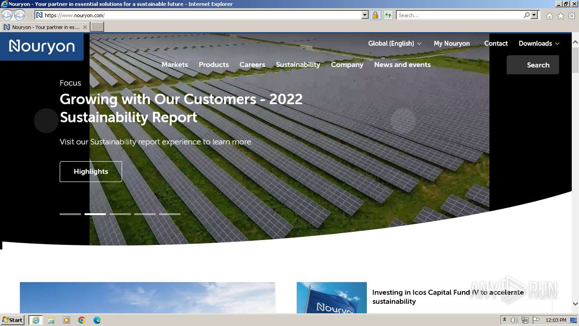Refresh the page with the refresh icon
Screen dimensions: 579x326
click(388, 15)
